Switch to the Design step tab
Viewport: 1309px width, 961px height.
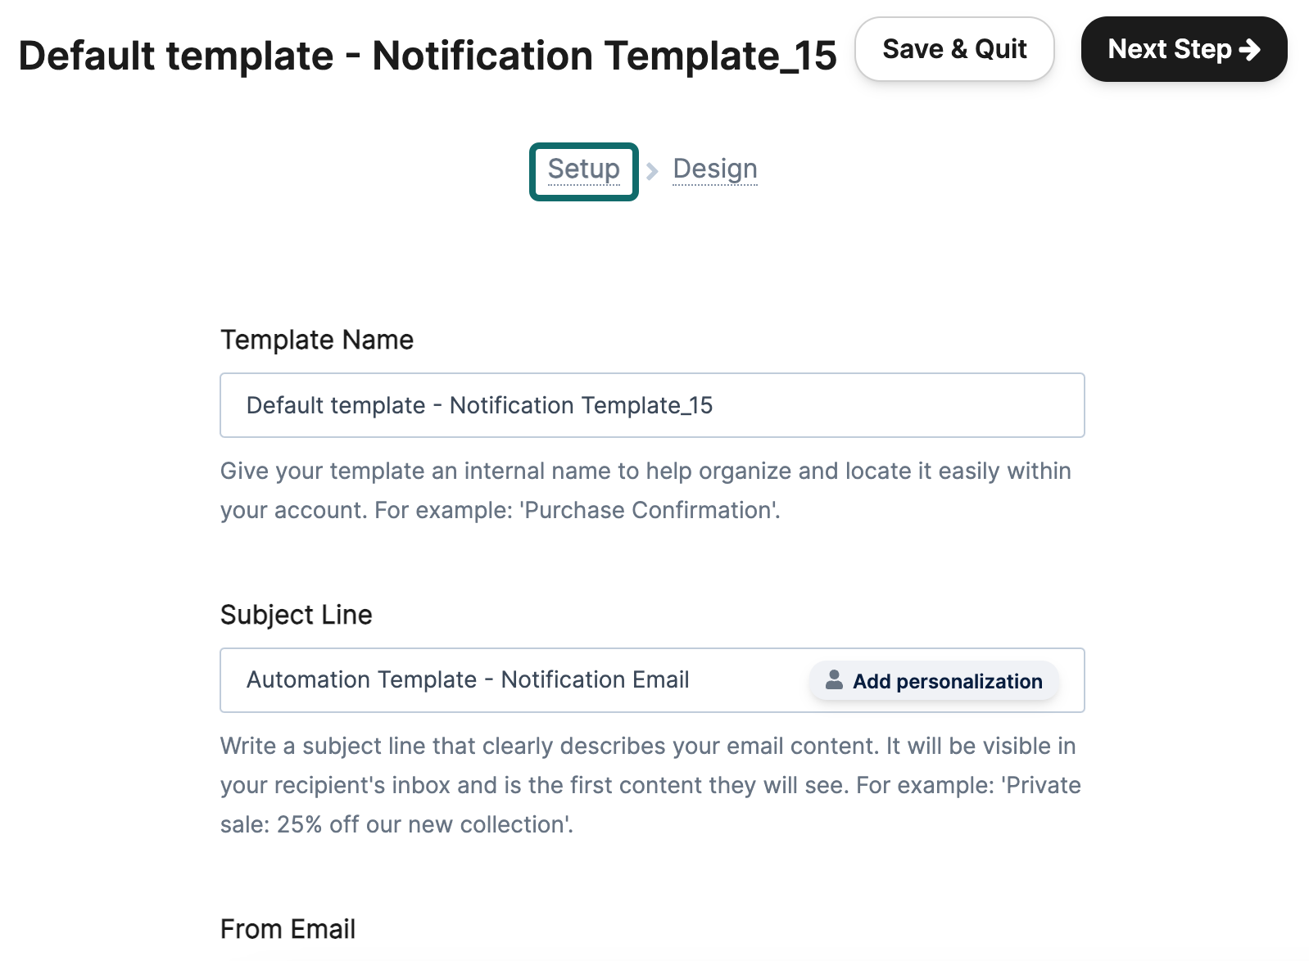[715, 169]
